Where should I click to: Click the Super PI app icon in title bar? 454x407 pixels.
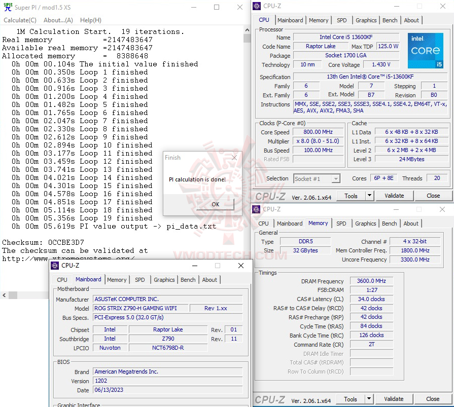(8, 7)
